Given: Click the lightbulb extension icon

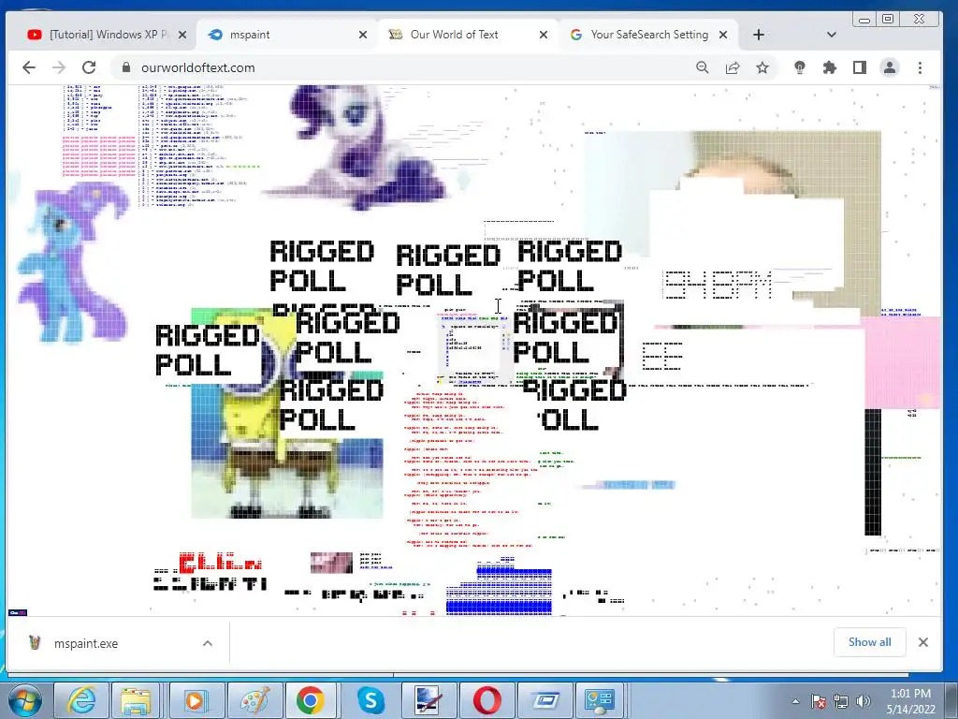Looking at the screenshot, I should click(799, 67).
